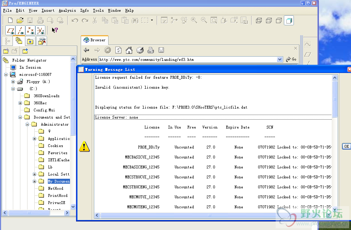Click the Zoom In magnifier icon
Image resolution: width=351 pixels, height=230 pixels.
coord(194,20)
